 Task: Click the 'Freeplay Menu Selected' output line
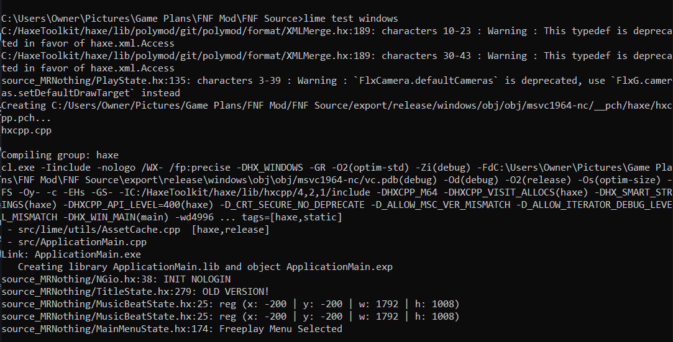point(172,329)
